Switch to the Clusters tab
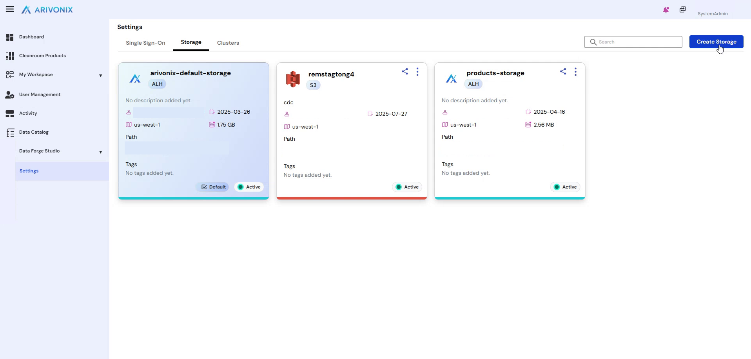Screen dimensions: 751x359 click(228, 43)
